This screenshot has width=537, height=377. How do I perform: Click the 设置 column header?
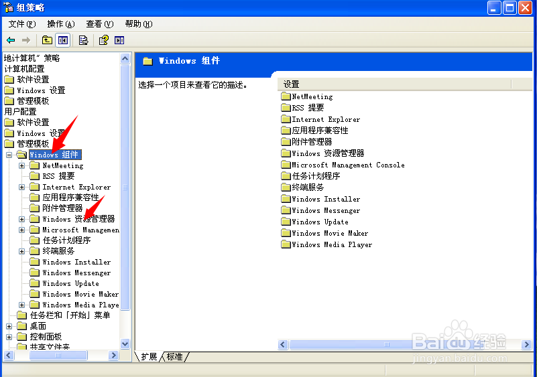tap(394, 84)
